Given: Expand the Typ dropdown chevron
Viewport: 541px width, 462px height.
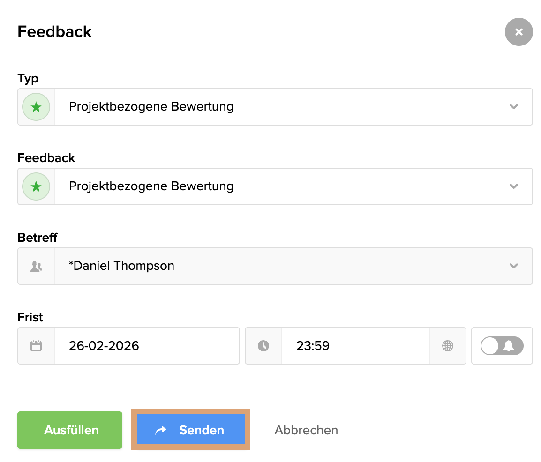Looking at the screenshot, I should pyautogui.click(x=514, y=107).
